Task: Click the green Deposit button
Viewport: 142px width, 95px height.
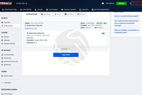Action: coord(121,4)
